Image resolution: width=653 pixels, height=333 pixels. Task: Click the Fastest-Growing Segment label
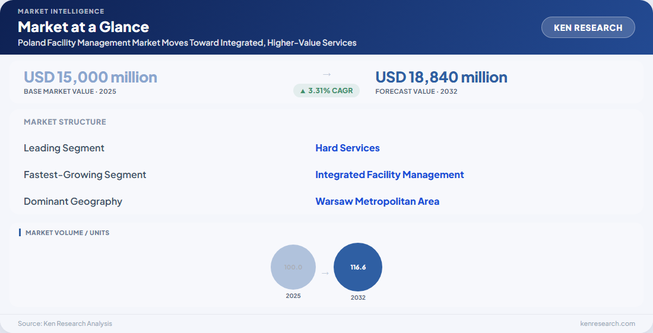click(x=85, y=175)
